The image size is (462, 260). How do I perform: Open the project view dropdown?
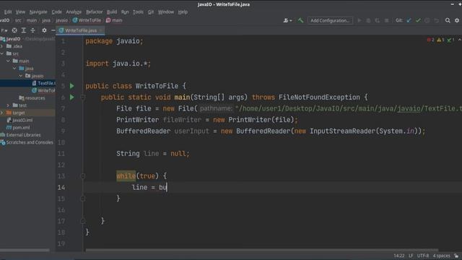(x=4, y=30)
